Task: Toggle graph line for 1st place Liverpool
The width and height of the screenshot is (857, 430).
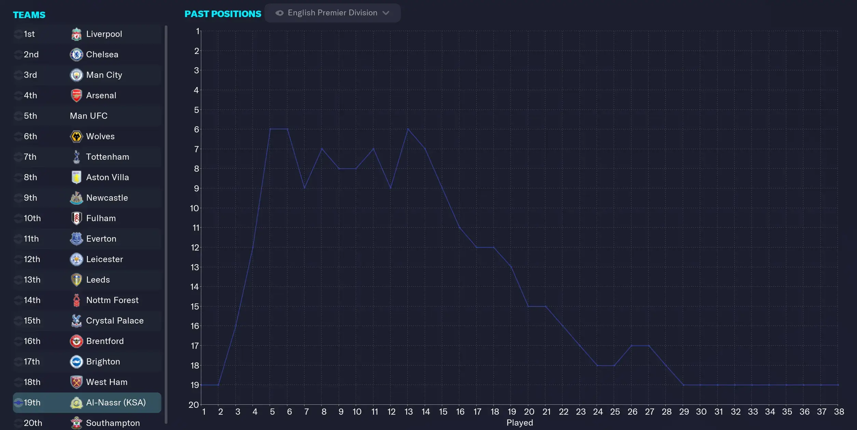Action: pos(18,34)
